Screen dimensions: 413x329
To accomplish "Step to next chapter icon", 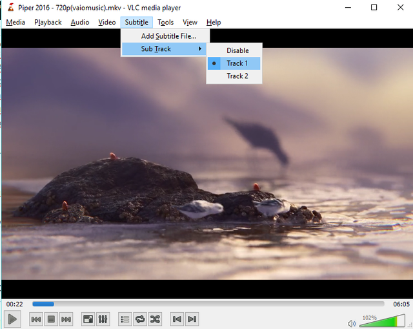I will tap(192, 319).
